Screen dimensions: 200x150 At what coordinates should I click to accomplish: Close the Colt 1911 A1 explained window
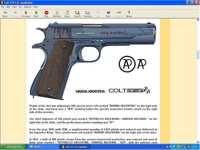click(197, 3)
